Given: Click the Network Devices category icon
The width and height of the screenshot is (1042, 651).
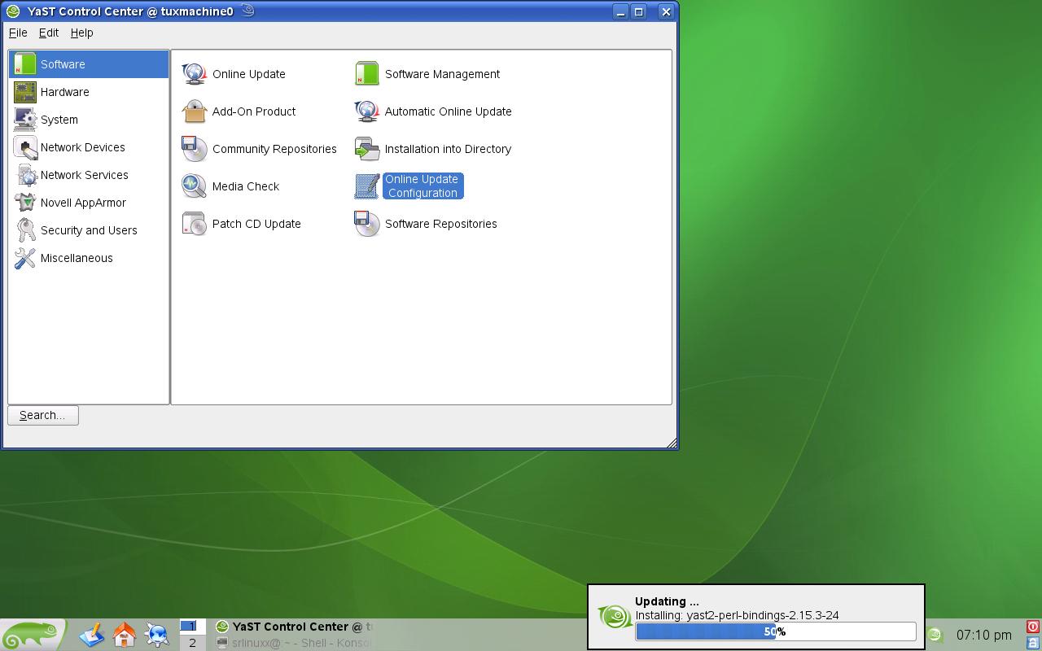Looking at the screenshot, I should pyautogui.click(x=25, y=147).
